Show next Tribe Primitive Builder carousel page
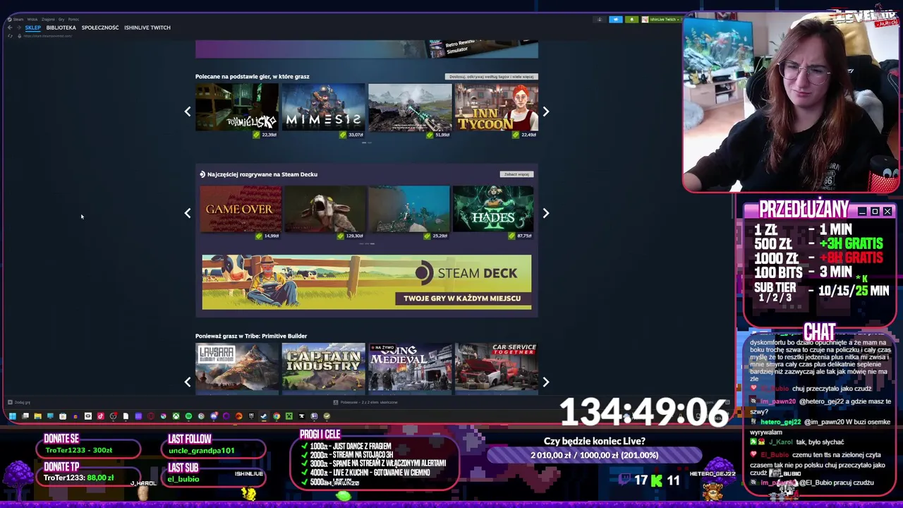The height and width of the screenshot is (508, 903). [x=545, y=382]
